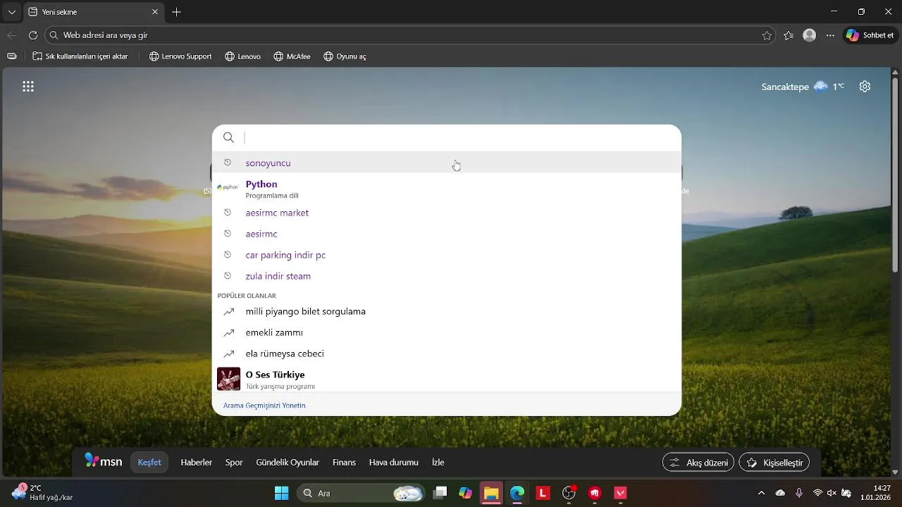Viewport: 902px width, 507px height.
Task: Open the browser profile avatar
Action: 810,35
